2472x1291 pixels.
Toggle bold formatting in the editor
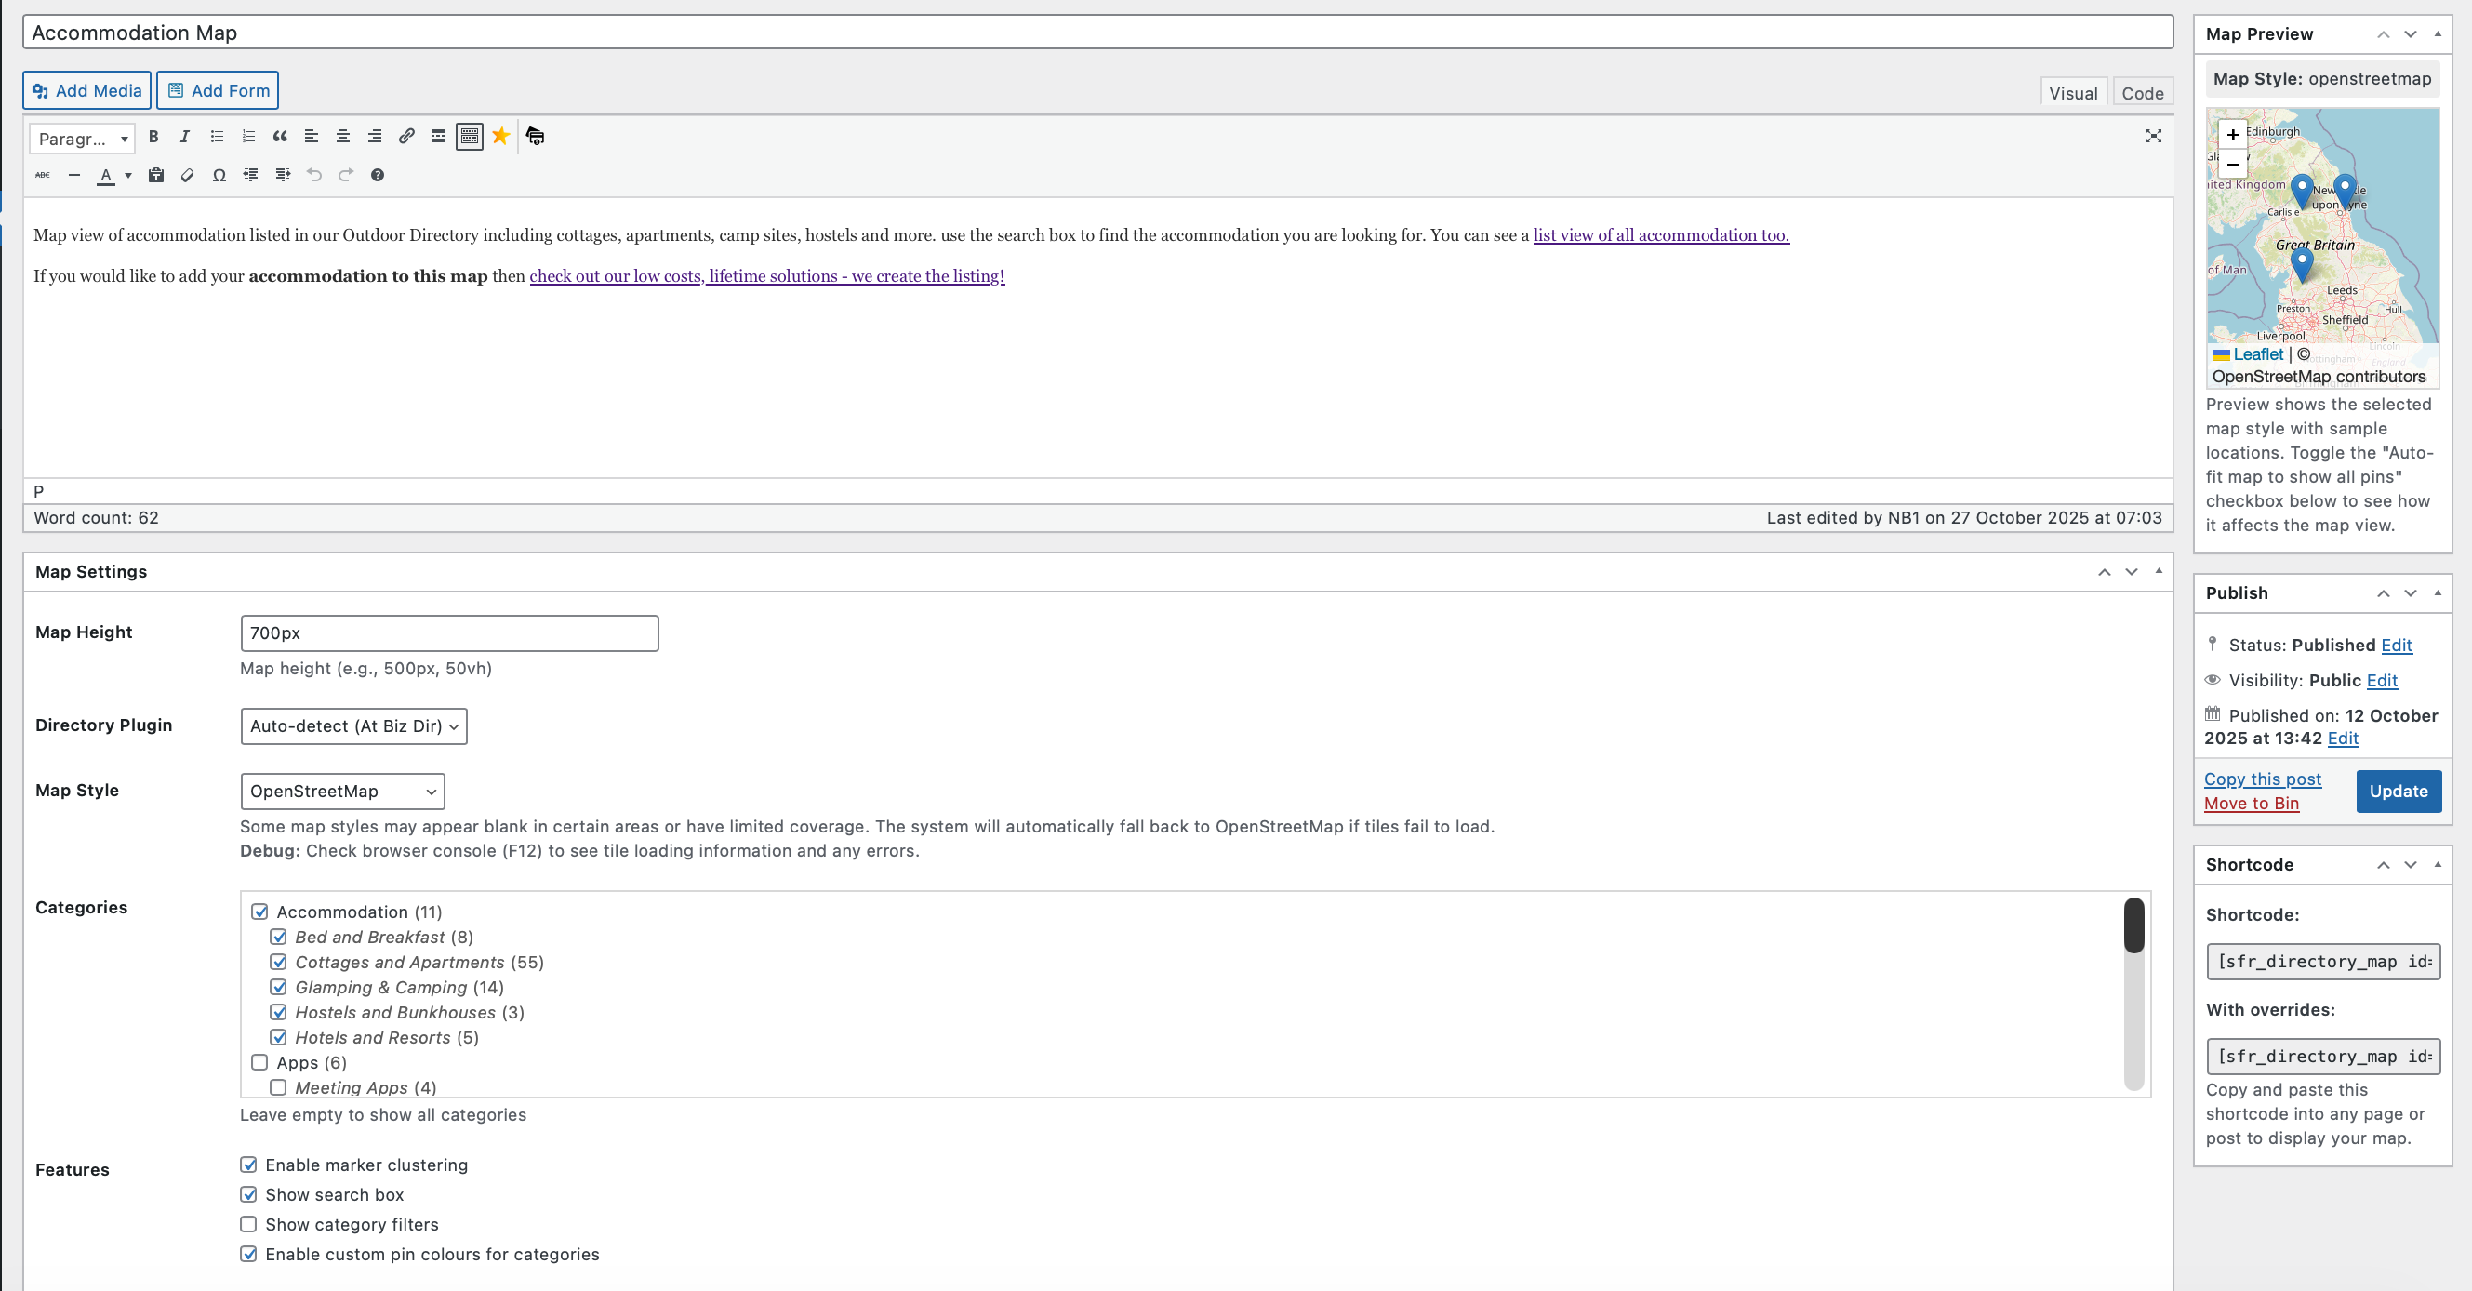(x=153, y=138)
